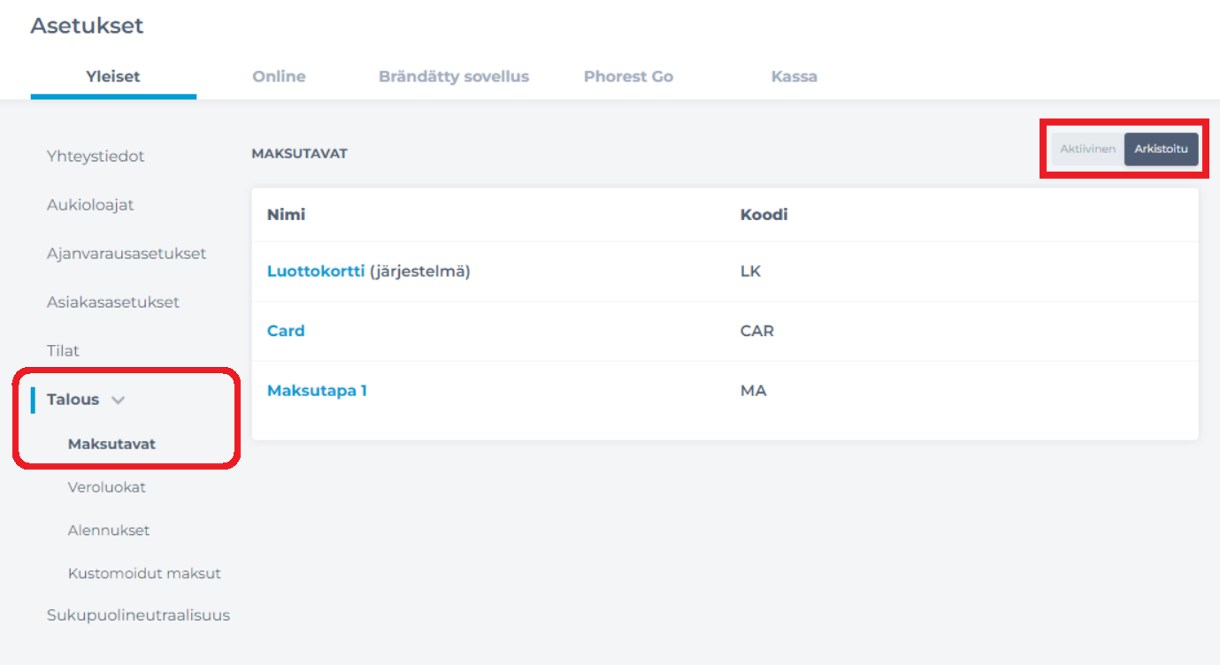Open the Yleiset tab

pos(113,77)
